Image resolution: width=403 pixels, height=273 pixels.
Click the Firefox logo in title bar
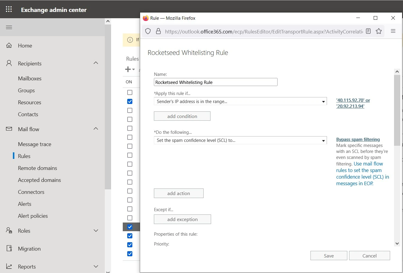tap(146, 18)
